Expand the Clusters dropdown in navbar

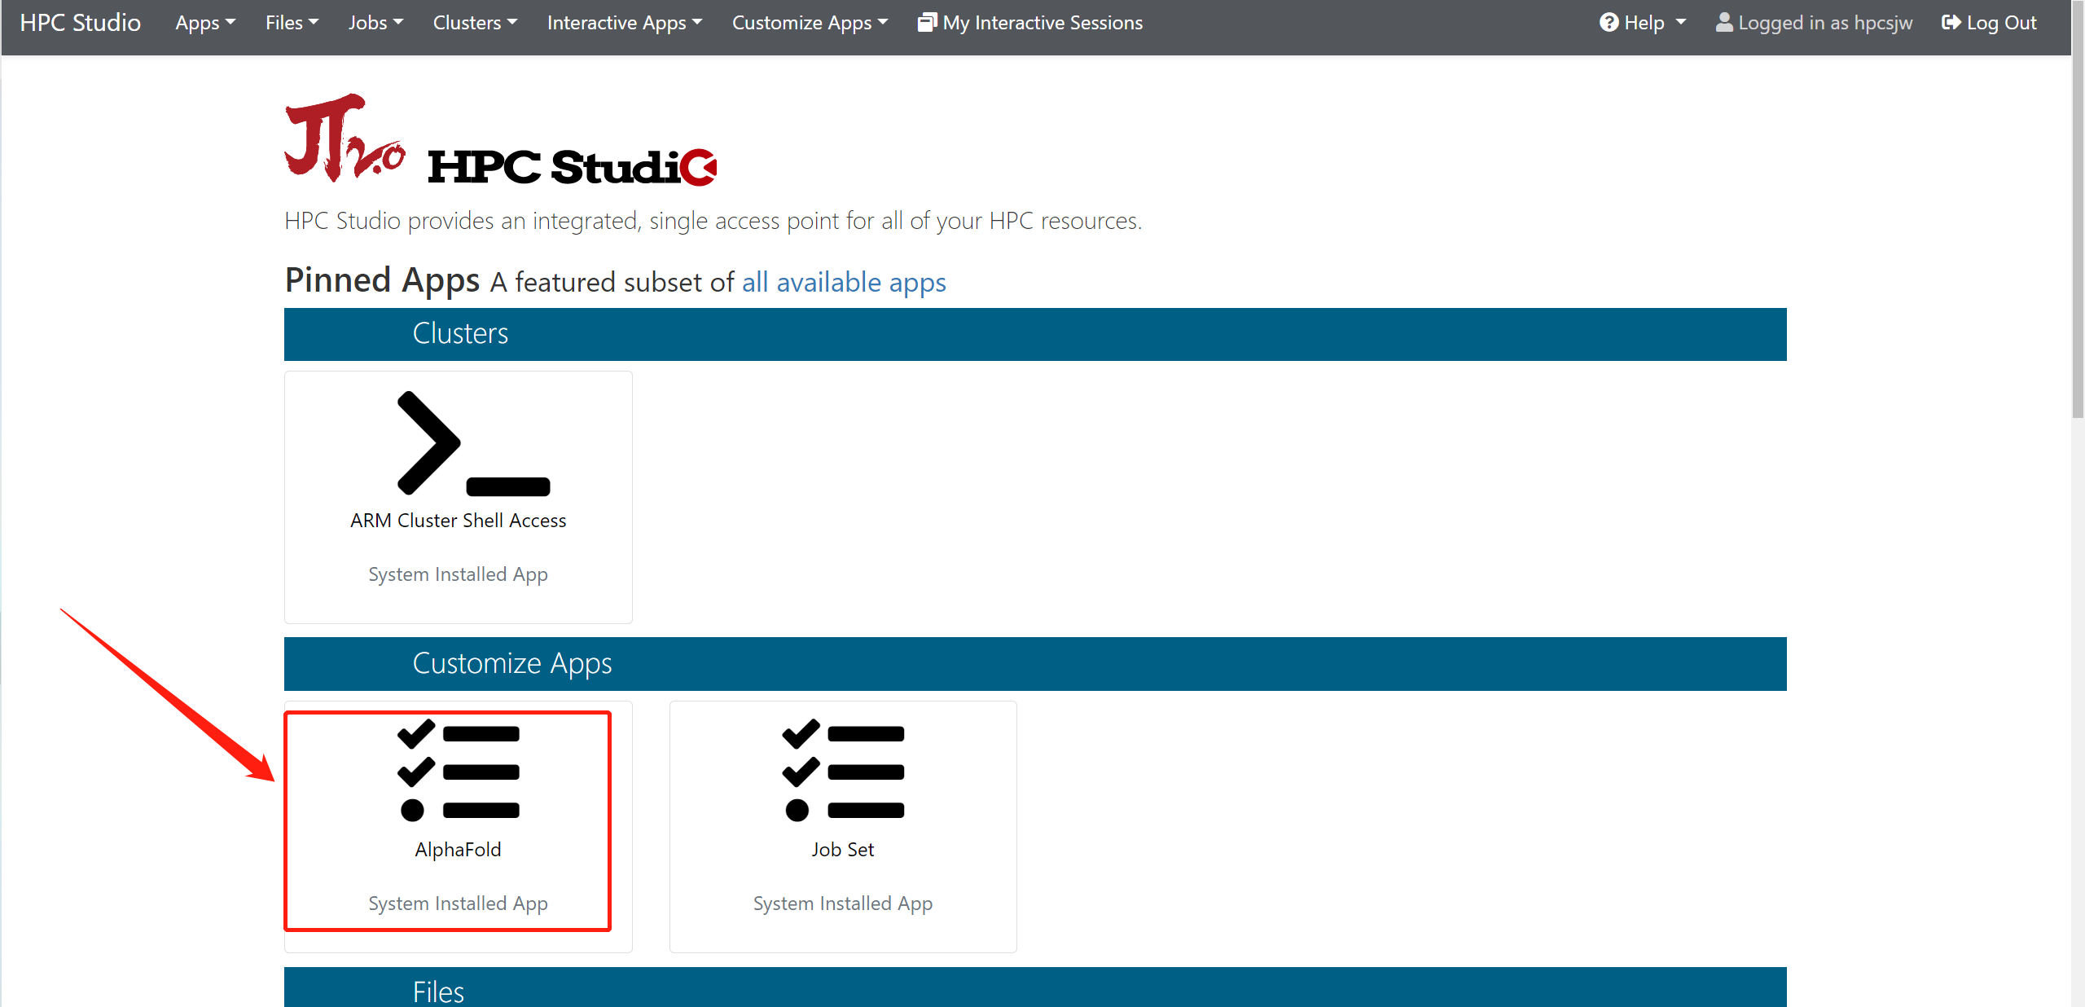coord(475,23)
